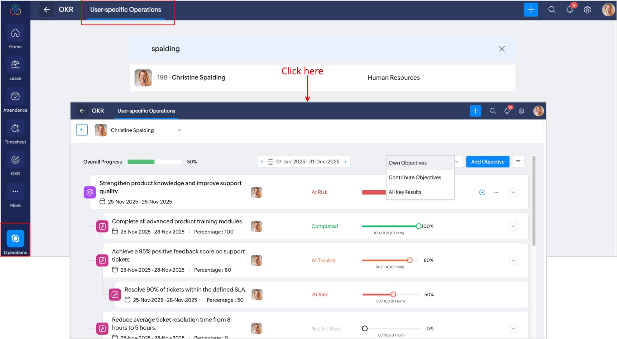Click the purple objective icon beside Strengthen product

(90, 192)
